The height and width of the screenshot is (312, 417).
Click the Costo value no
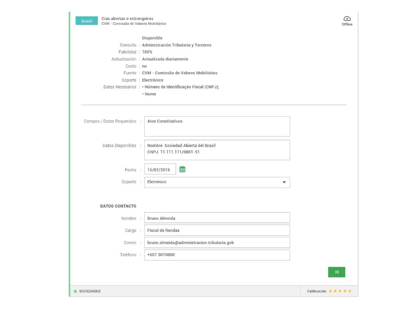tap(145, 66)
